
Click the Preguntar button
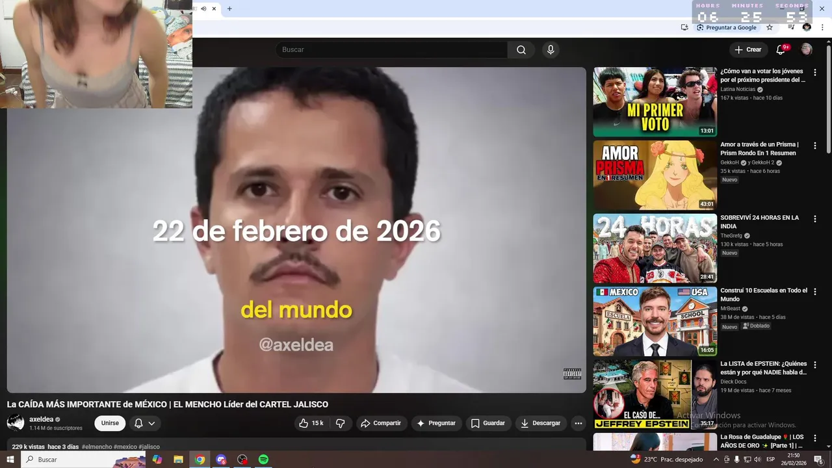(436, 423)
